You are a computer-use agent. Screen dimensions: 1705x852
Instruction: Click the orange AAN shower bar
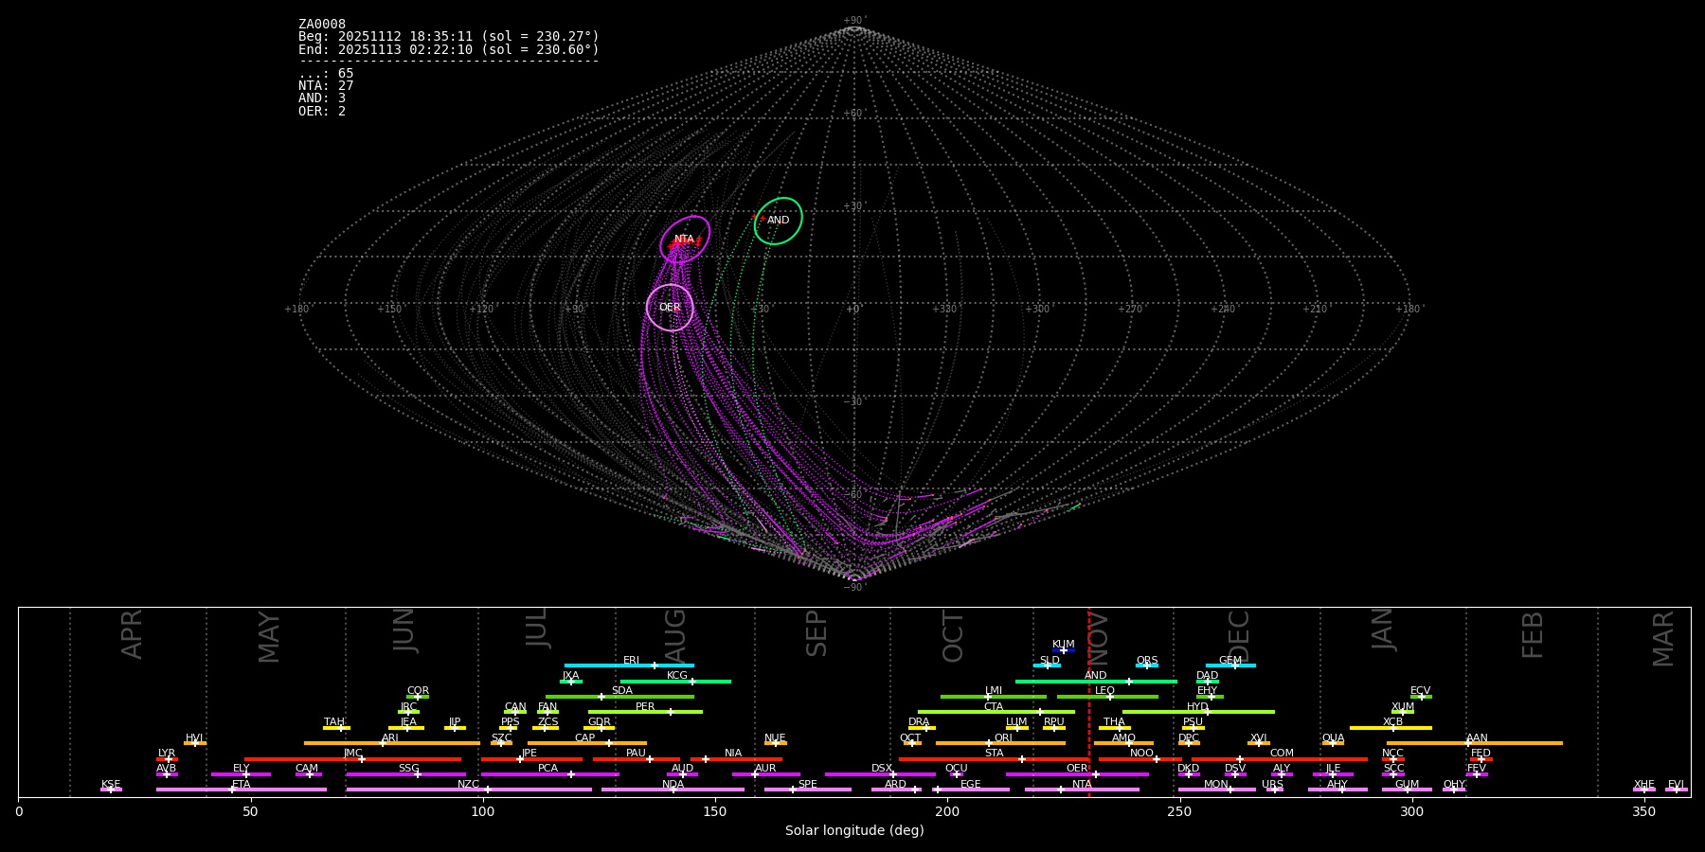[1475, 743]
